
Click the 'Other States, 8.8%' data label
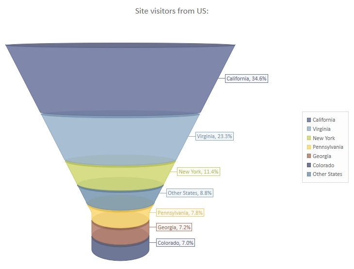tap(190, 193)
